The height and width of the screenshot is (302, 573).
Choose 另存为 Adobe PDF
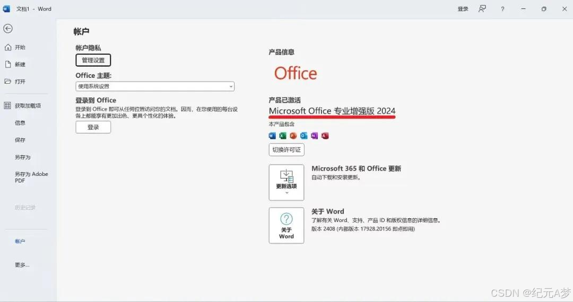(31, 177)
